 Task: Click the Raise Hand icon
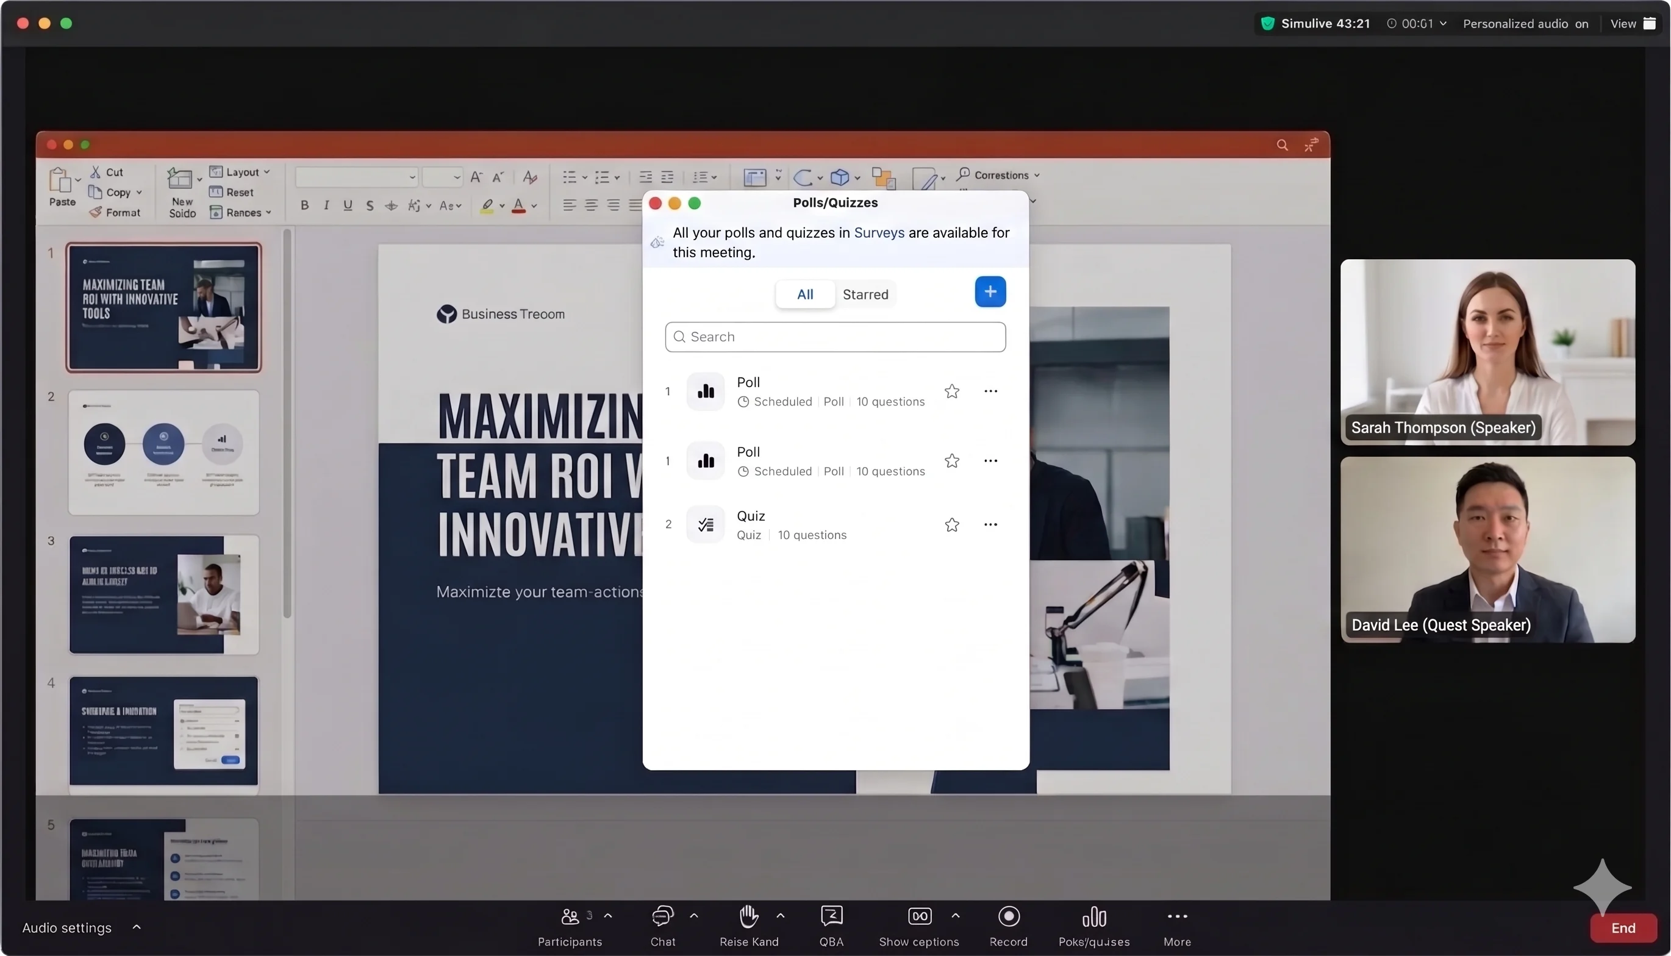(748, 916)
